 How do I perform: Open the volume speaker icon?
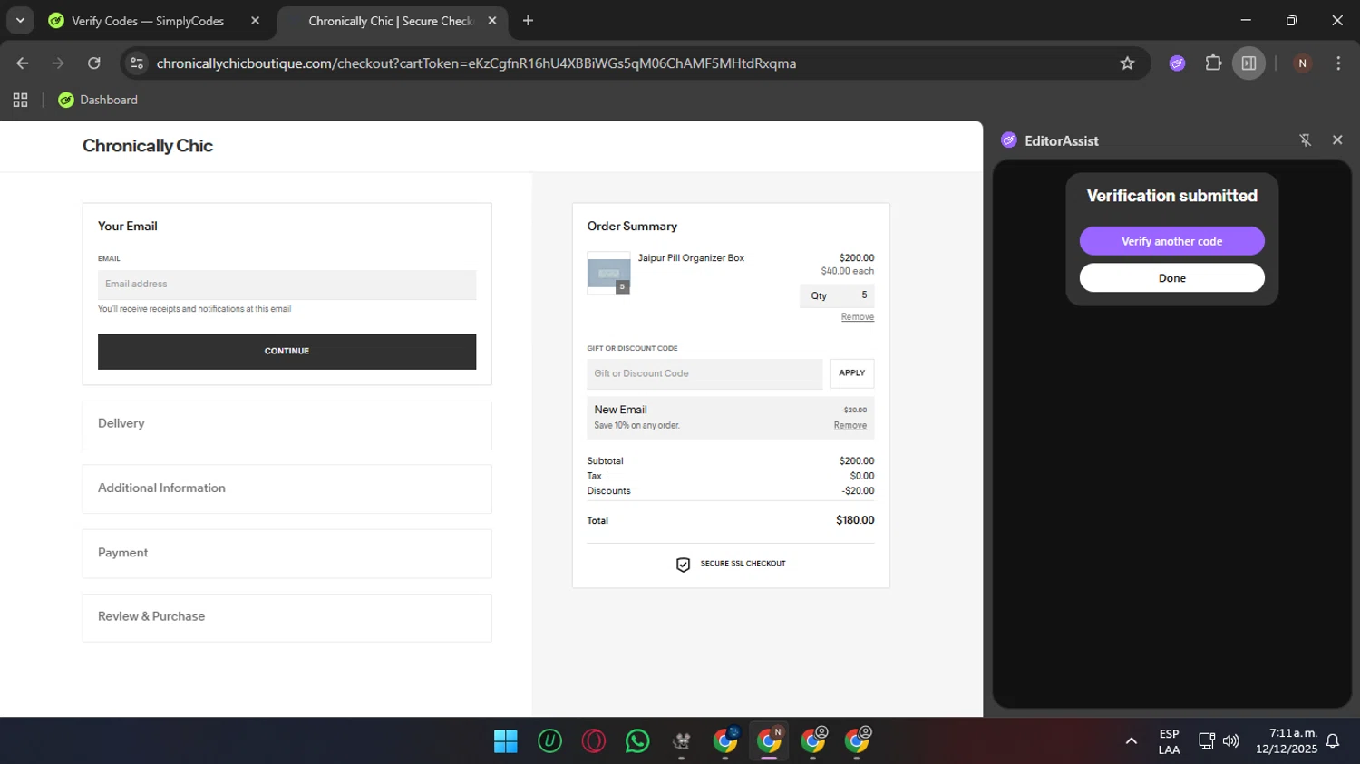coord(1230,741)
